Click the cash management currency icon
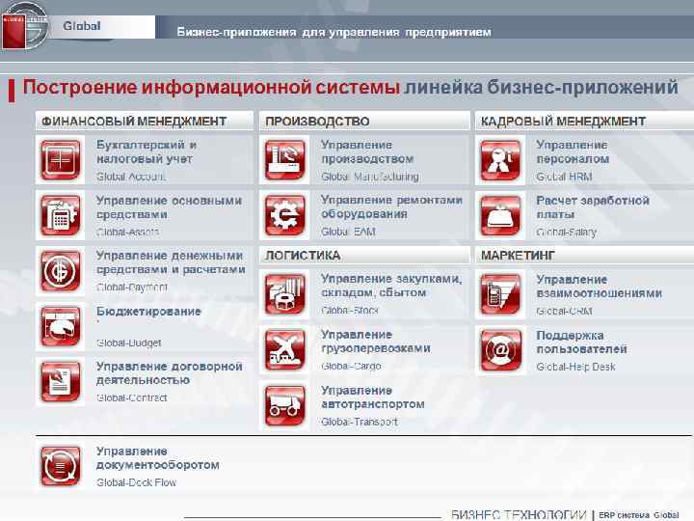The width and height of the screenshot is (694, 521). point(60,271)
